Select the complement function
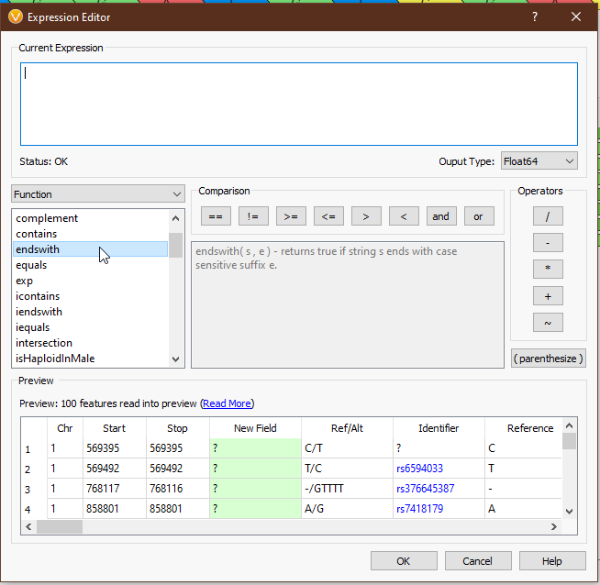Viewport: 600px width, 585px height. pyautogui.click(x=90, y=218)
